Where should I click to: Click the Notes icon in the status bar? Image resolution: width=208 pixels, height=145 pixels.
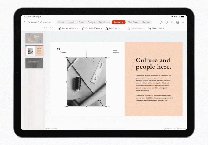(165, 129)
